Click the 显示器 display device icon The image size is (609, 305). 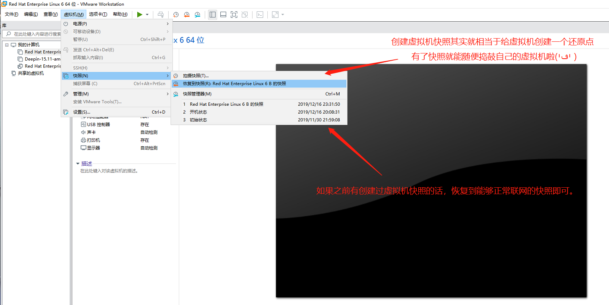point(84,148)
